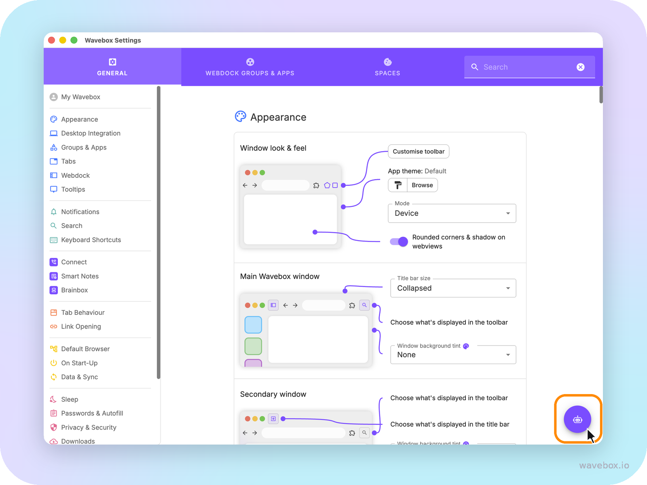
Task: Switch to the General tab
Action: tap(112, 67)
